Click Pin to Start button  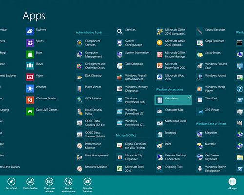click(11, 184)
